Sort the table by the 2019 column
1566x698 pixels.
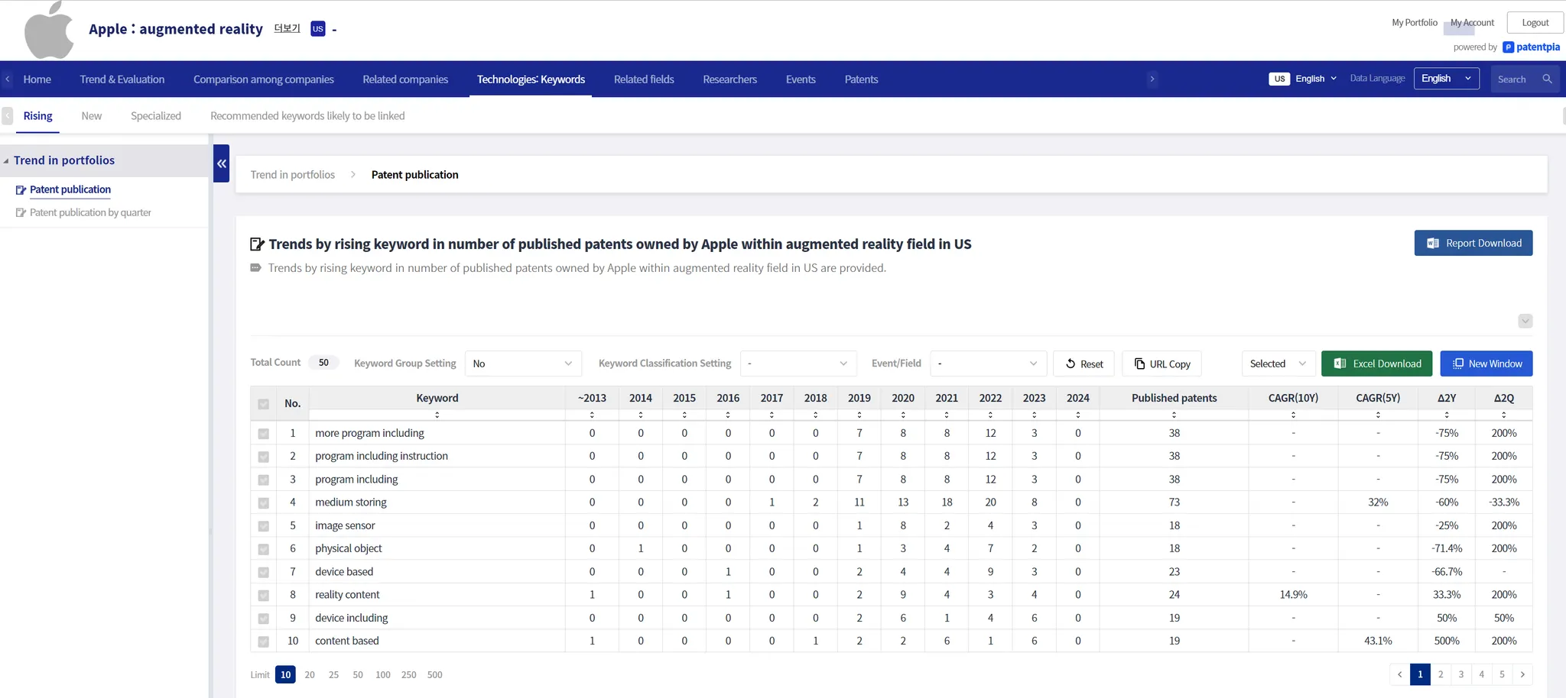[x=859, y=415]
